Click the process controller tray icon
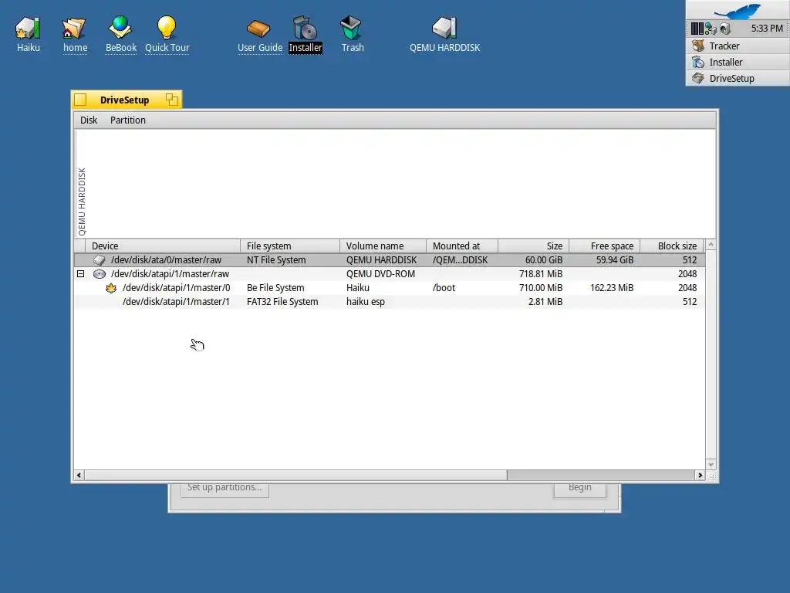Screen dimensions: 790x593 [x=697, y=29]
